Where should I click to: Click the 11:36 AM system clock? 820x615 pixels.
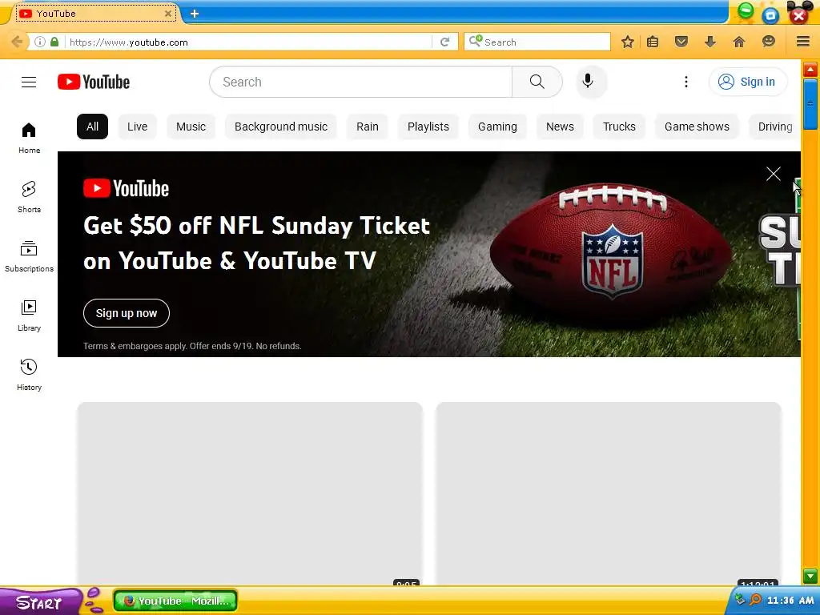pos(790,601)
